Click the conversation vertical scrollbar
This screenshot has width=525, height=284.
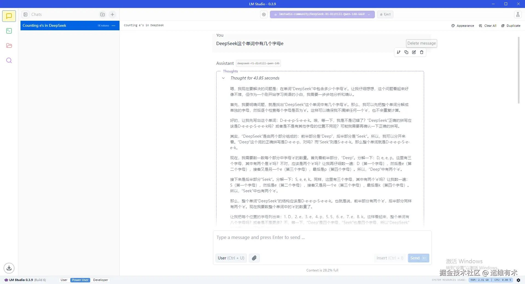click(518, 70)
